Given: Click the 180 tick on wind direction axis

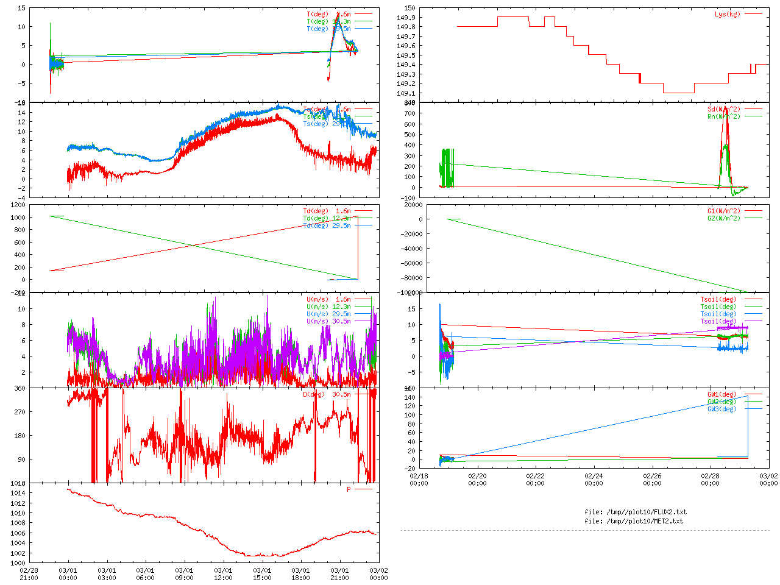Looking at the screenshot, I should point(20,436).
